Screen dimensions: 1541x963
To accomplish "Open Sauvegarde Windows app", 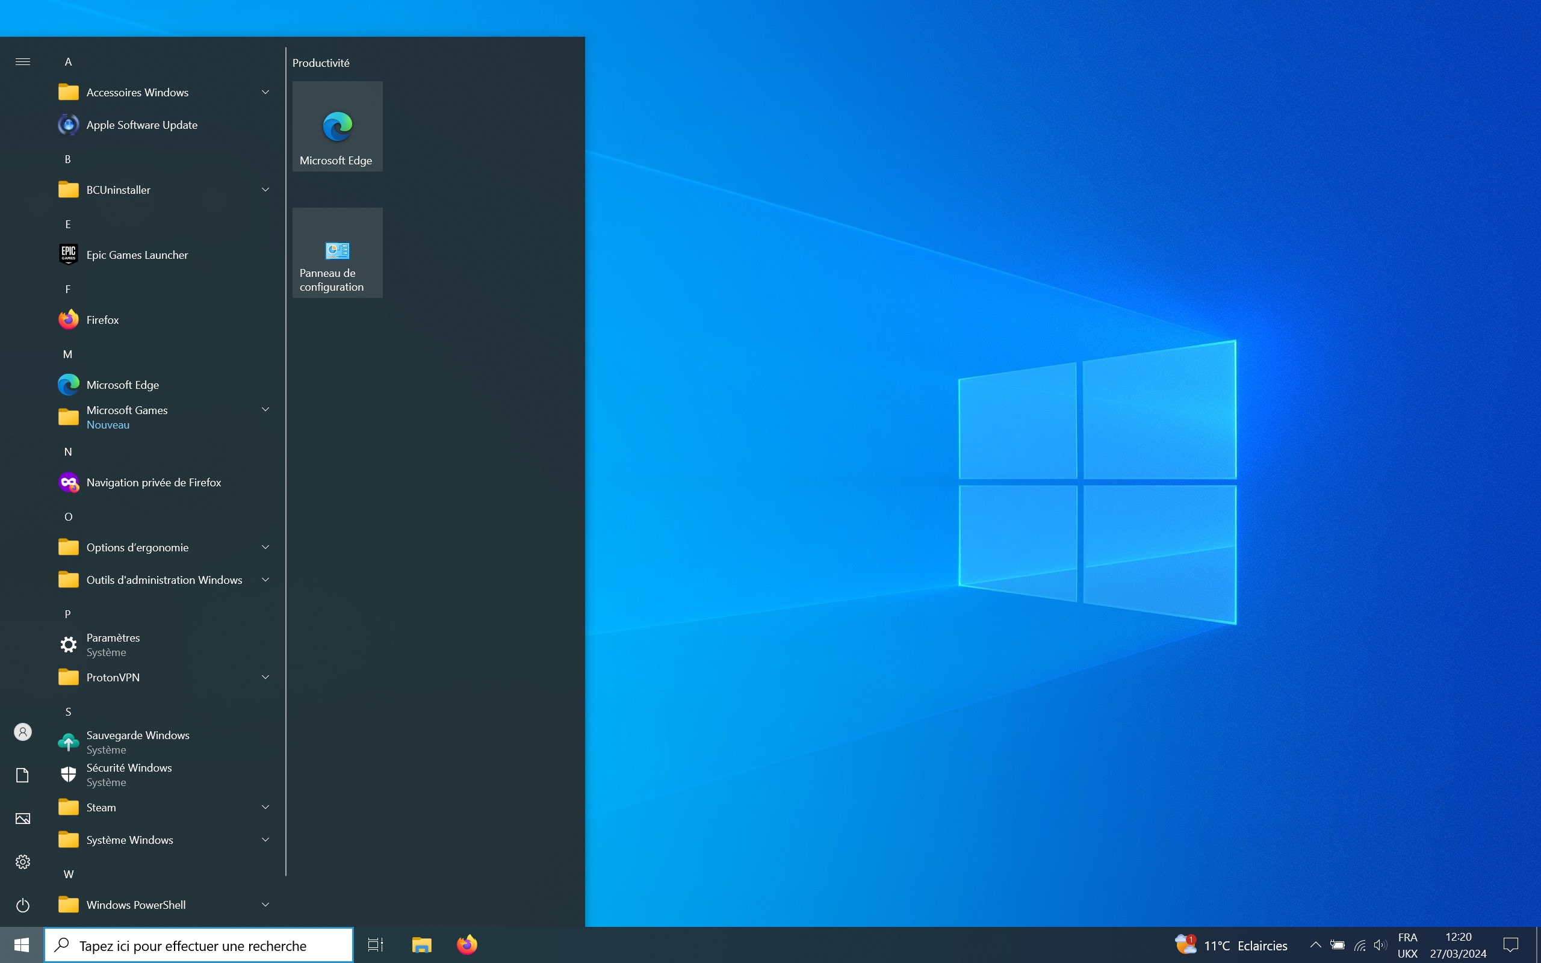I will pos(137,742).
